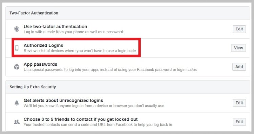Click the 'Your trusted contacts can send' description

98,125
